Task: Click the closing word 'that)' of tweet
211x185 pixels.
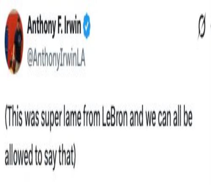Action: tap(67, 156)
